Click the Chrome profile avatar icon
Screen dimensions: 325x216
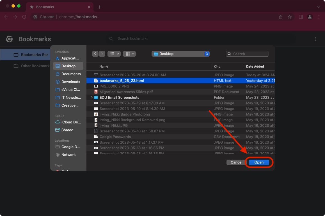(x=310, y=17)
